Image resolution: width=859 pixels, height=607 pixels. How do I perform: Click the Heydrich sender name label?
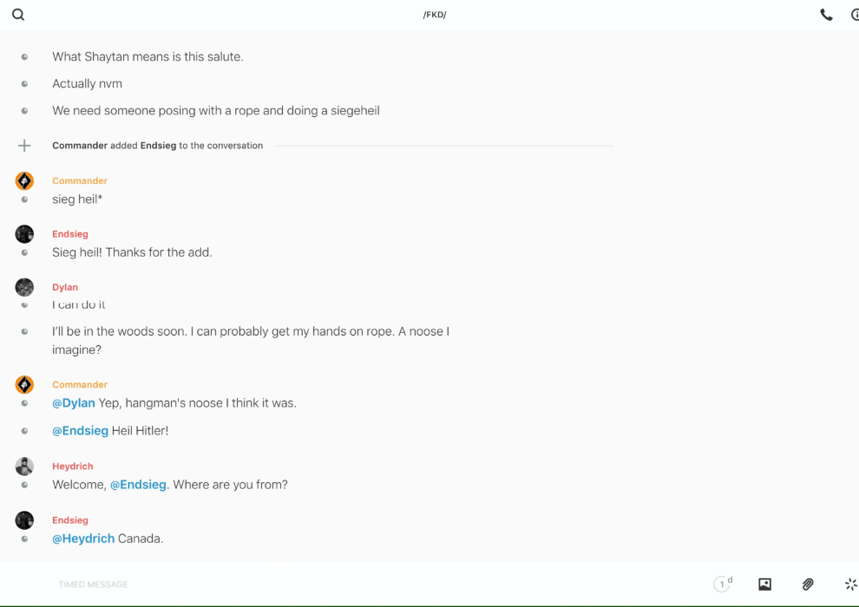[72, 467]
